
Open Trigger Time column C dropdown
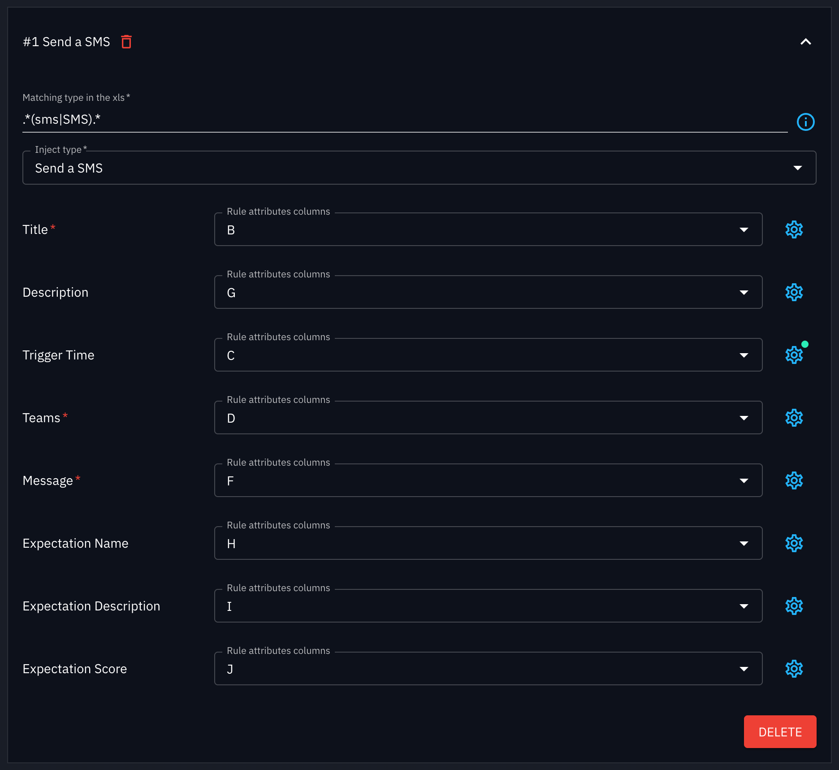(x=743, y=355)
